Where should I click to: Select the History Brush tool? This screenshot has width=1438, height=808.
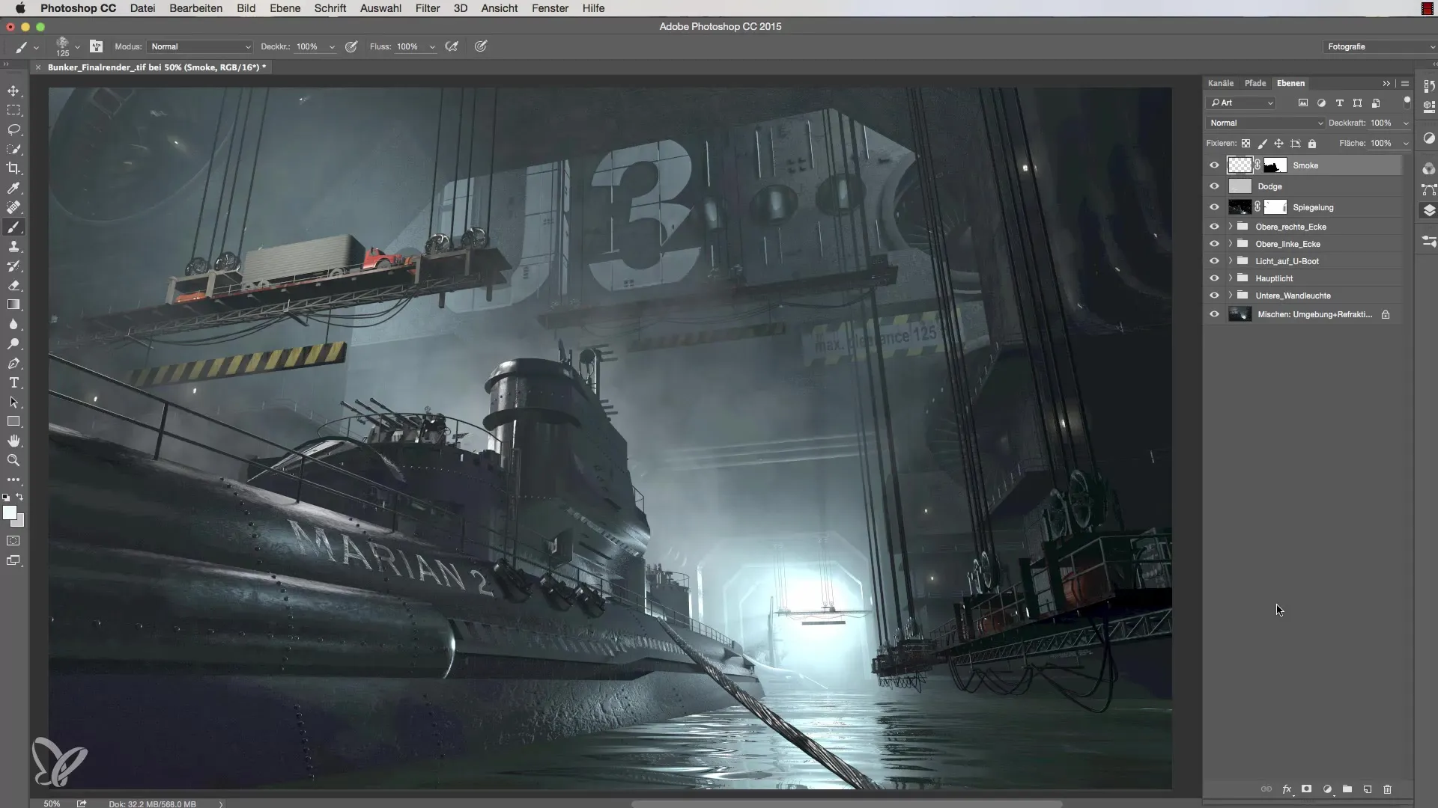point(13,266)
